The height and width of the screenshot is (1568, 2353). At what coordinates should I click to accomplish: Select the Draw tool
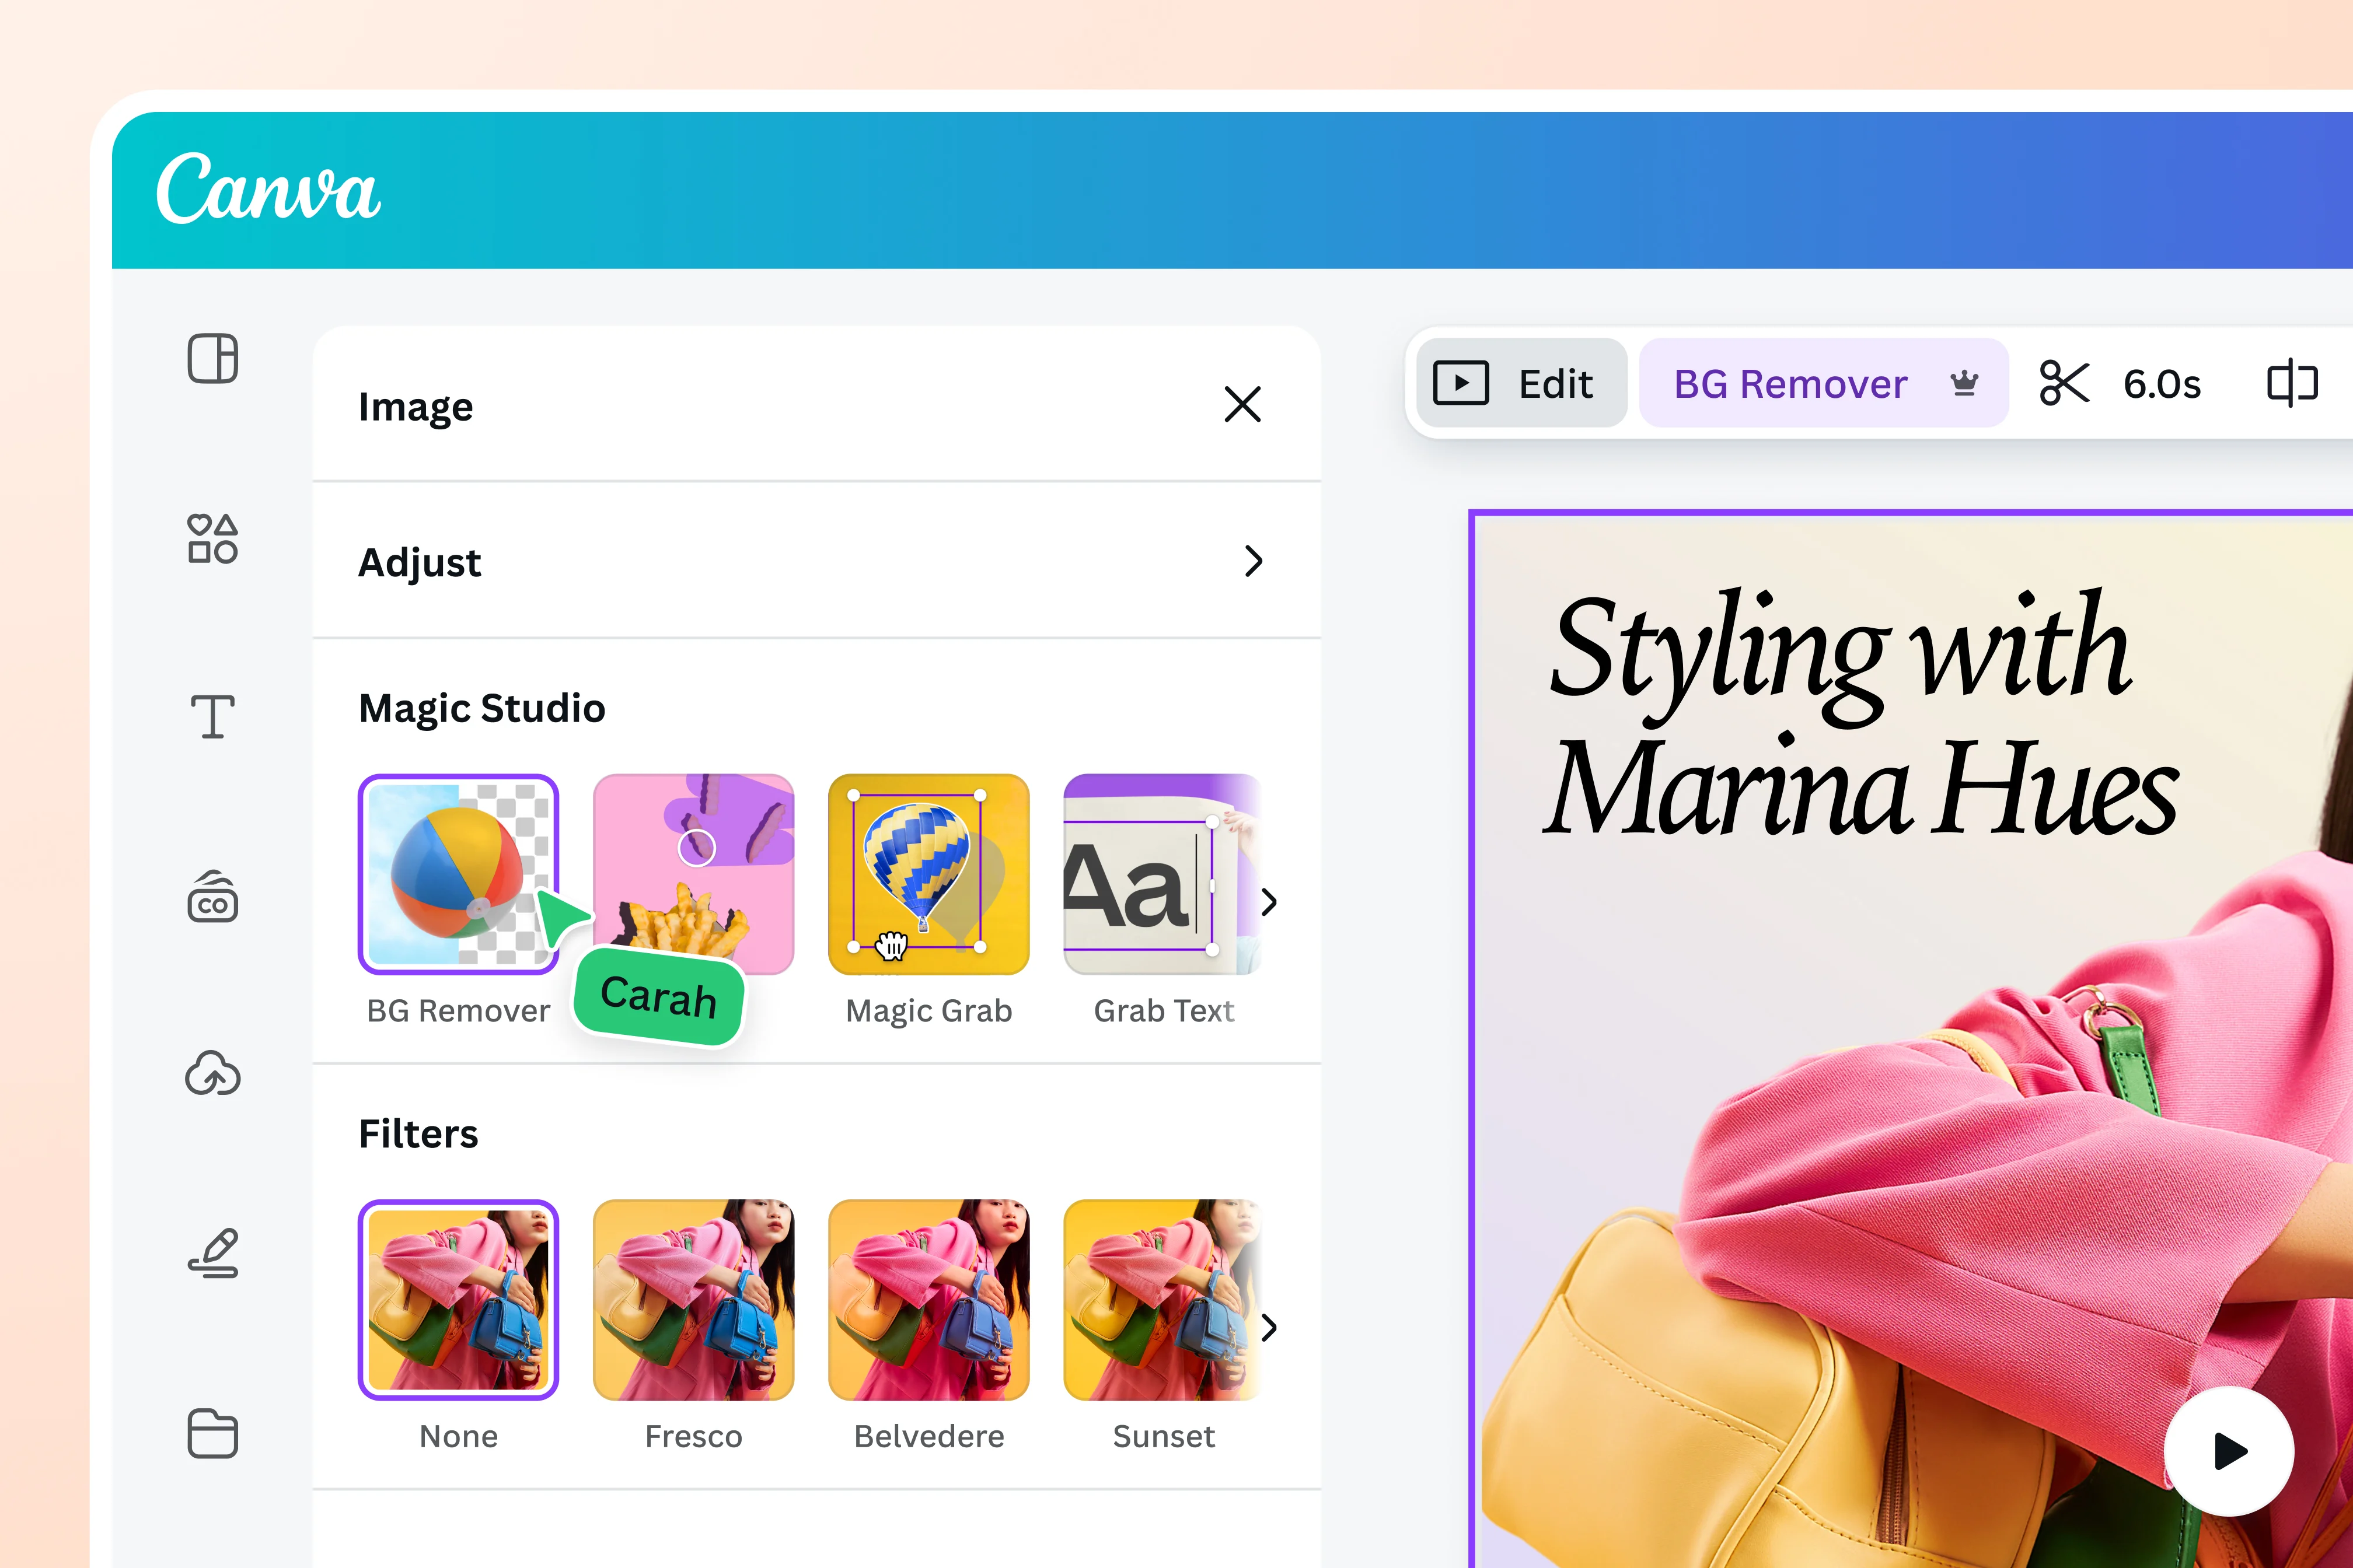point(213,1253)
